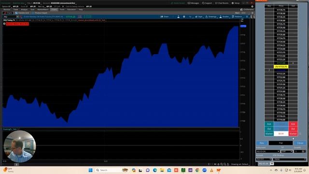Screen dimensions: 309x174
Task: Click the 17719.00 price row
Action: coord(281,120)
